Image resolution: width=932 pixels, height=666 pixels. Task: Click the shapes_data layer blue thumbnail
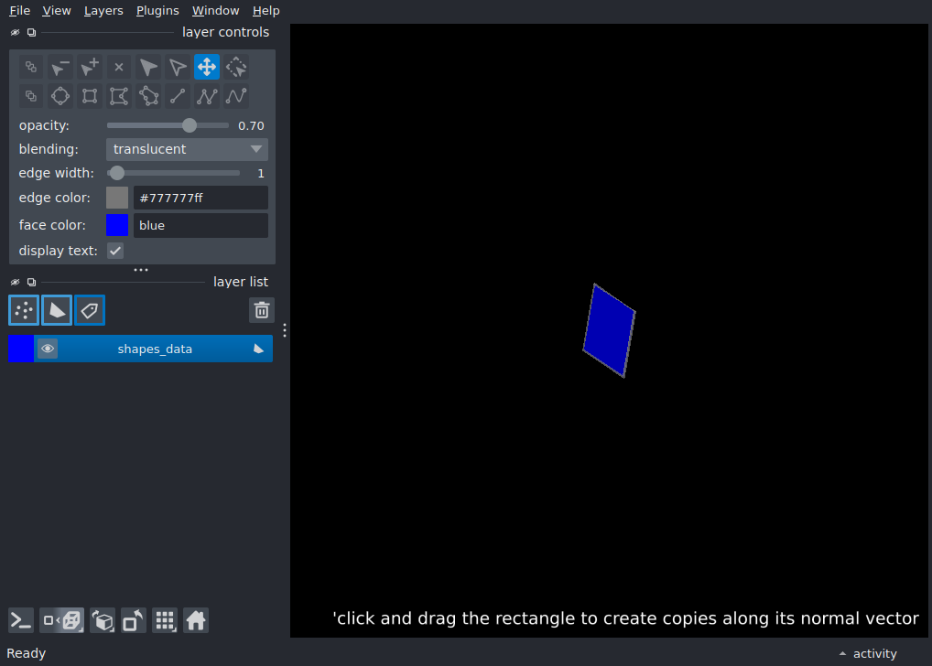[x=21, y=349]
